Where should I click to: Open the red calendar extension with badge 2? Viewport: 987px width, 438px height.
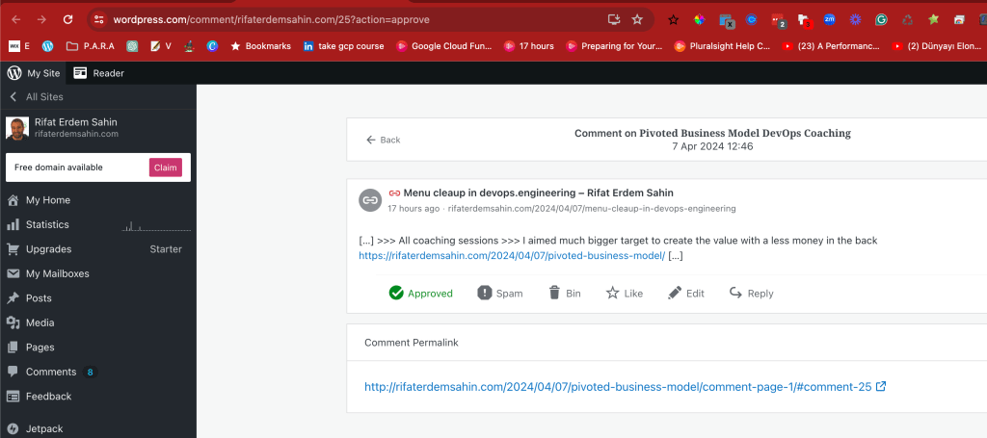[778, 21]
